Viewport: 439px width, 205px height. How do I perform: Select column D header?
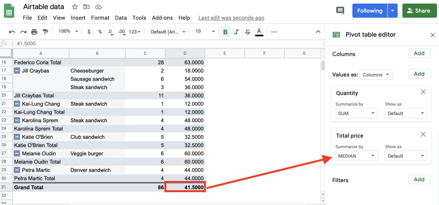185,53
